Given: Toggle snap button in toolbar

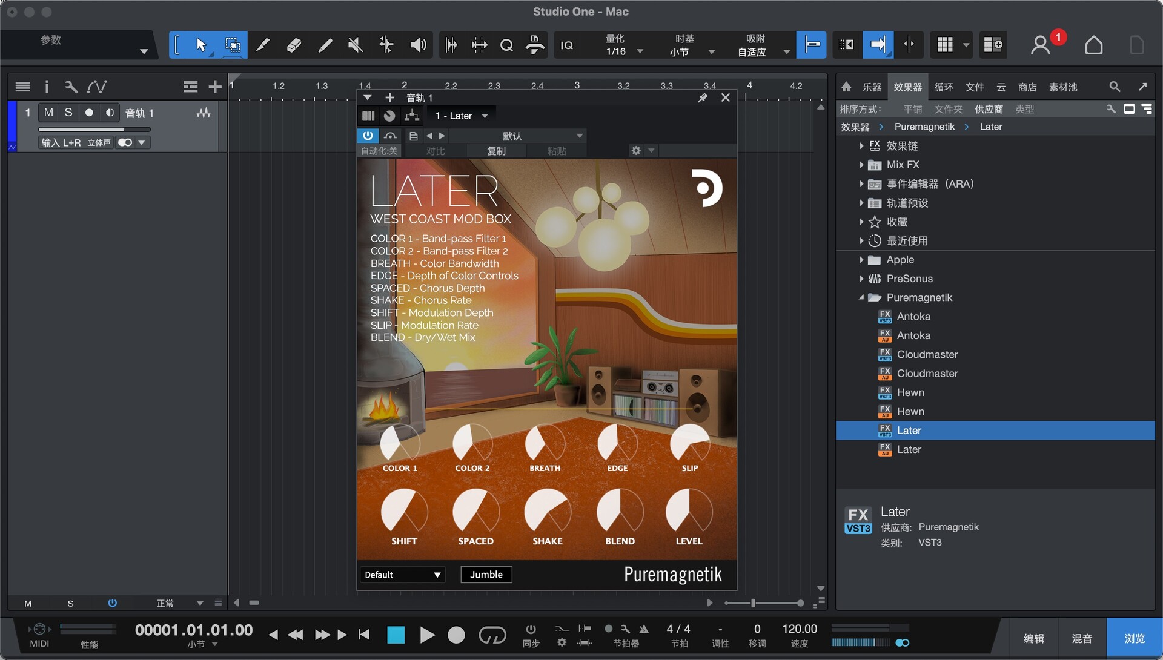Looking at the screenshot, I should tap(811, 45).
